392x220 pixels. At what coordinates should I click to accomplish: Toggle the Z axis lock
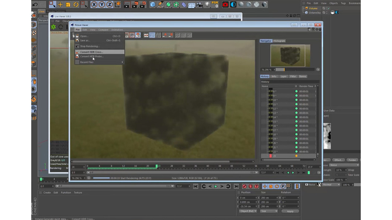click(x=109, y=5)
